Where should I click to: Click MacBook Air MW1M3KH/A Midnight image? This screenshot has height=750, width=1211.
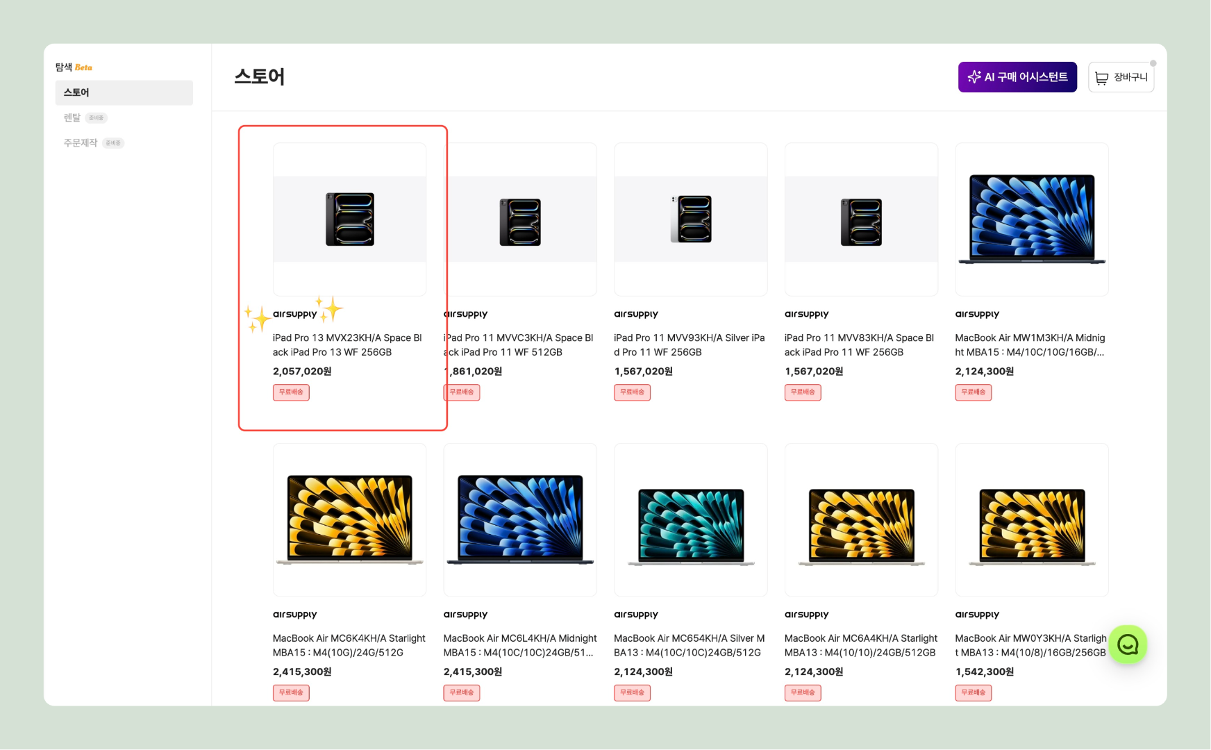(x=1031, y=219)
